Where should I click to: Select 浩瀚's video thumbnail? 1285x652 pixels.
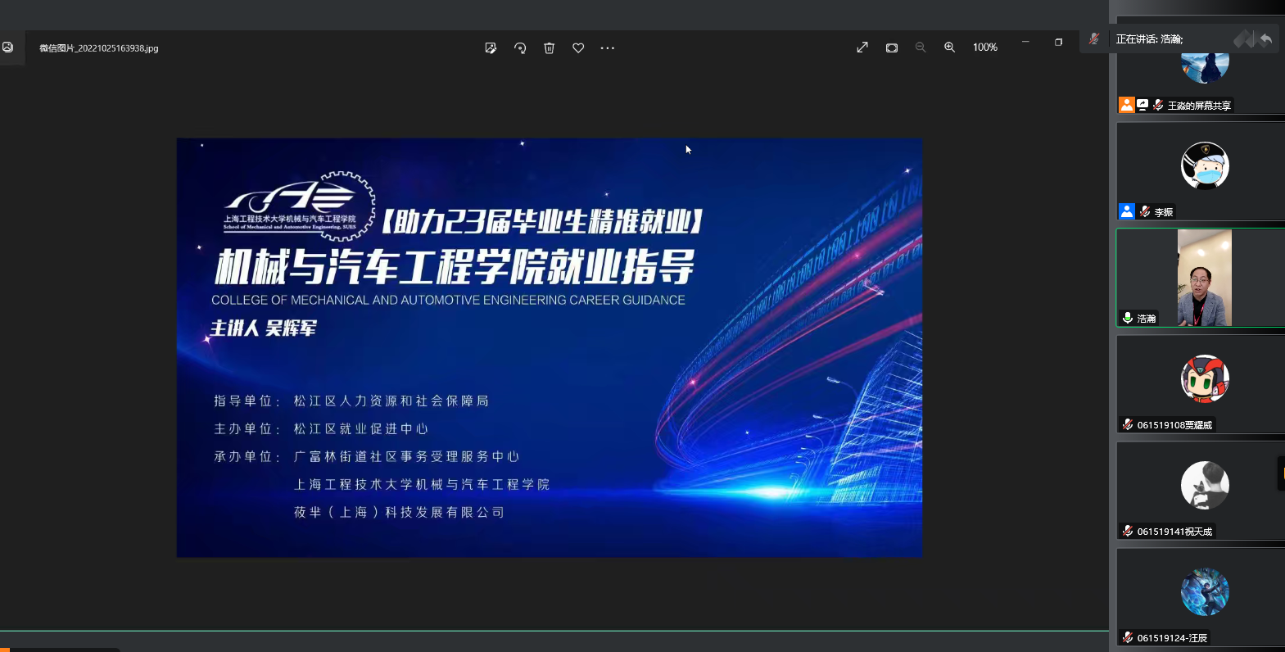(x=1204, y=278)
